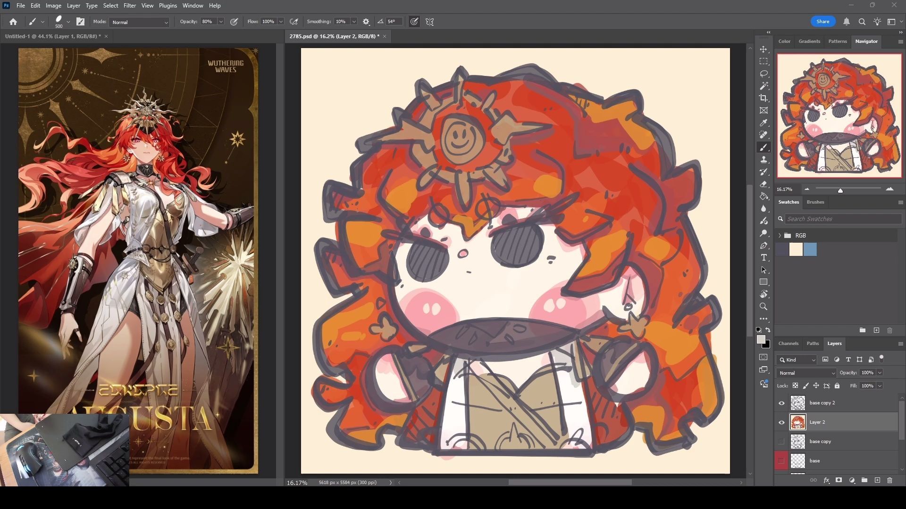
Task: Select the Zoom tool
Action: tap(763, 307)
